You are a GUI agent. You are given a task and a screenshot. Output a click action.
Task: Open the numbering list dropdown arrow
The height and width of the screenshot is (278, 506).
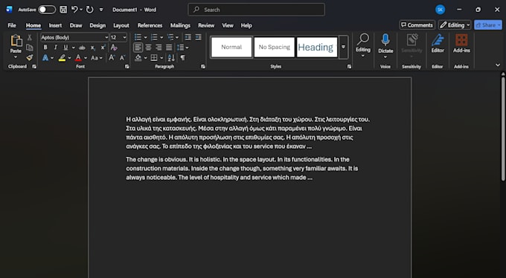161,37
